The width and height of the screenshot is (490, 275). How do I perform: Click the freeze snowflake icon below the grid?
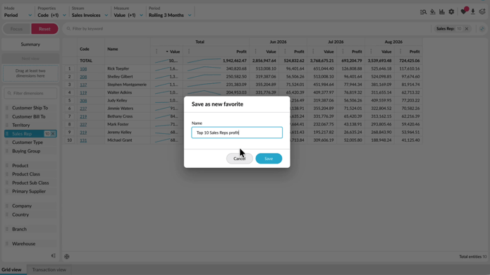tap(67, 257)
